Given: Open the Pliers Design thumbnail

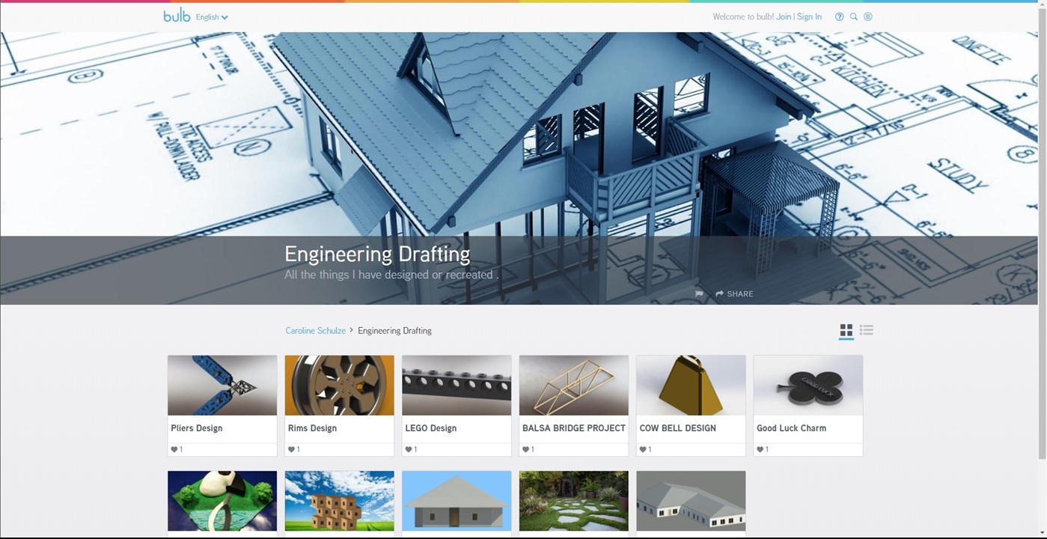Looking at the screenshot, I should [222, 386].
